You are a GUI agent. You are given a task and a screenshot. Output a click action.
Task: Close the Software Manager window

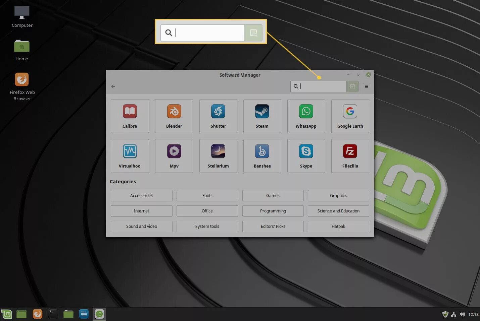click(x=368, y=75)
